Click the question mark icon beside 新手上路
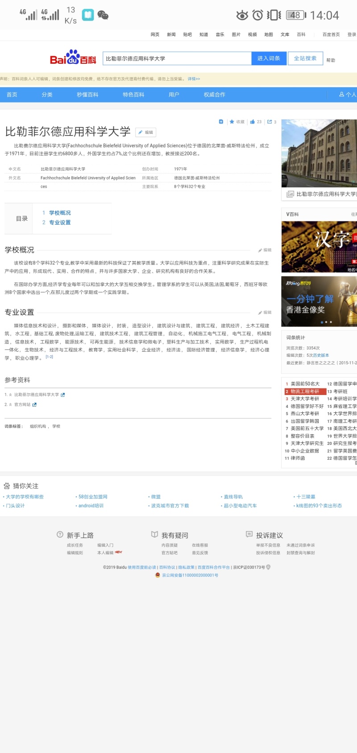Image resolution: width=357 pixels, height=753 pixels. (60, 535)
